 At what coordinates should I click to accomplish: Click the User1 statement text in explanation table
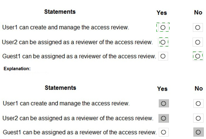[x=66, y=104]
